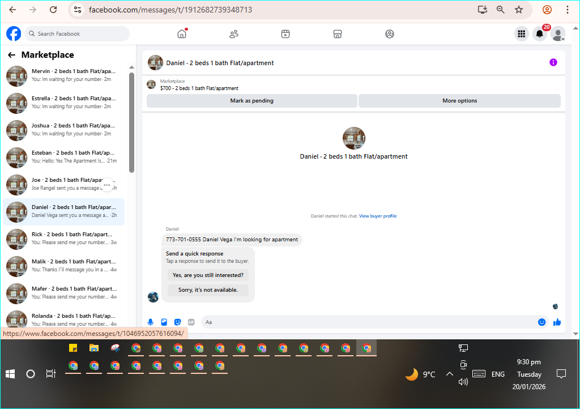Click the ENG language indicator

[498, 374]
